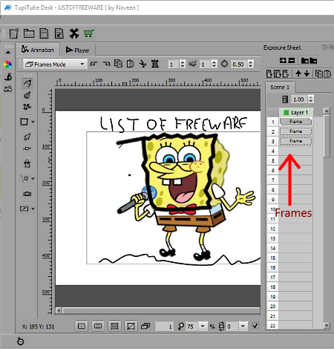Click the stopwatch icon in the bottom bar
This screenshot has height=349, width=334.
click(x=21, y=342)
